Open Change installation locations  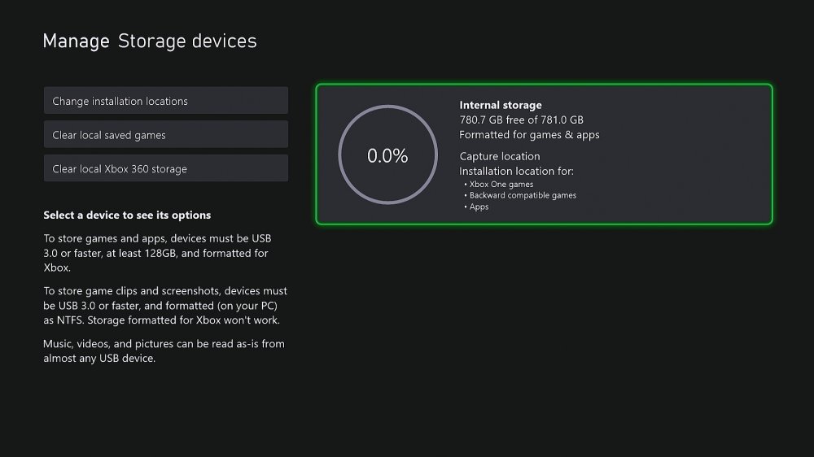165,101
